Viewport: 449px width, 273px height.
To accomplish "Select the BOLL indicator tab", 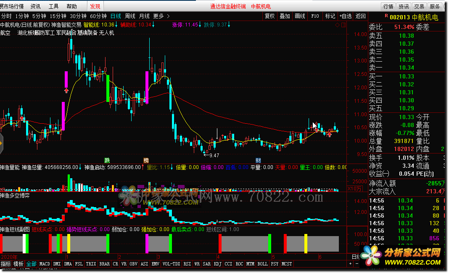I will [262, 264].
